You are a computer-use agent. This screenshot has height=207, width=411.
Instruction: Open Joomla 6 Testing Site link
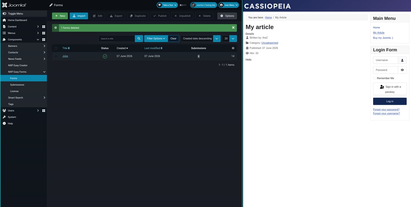[204, 5]
